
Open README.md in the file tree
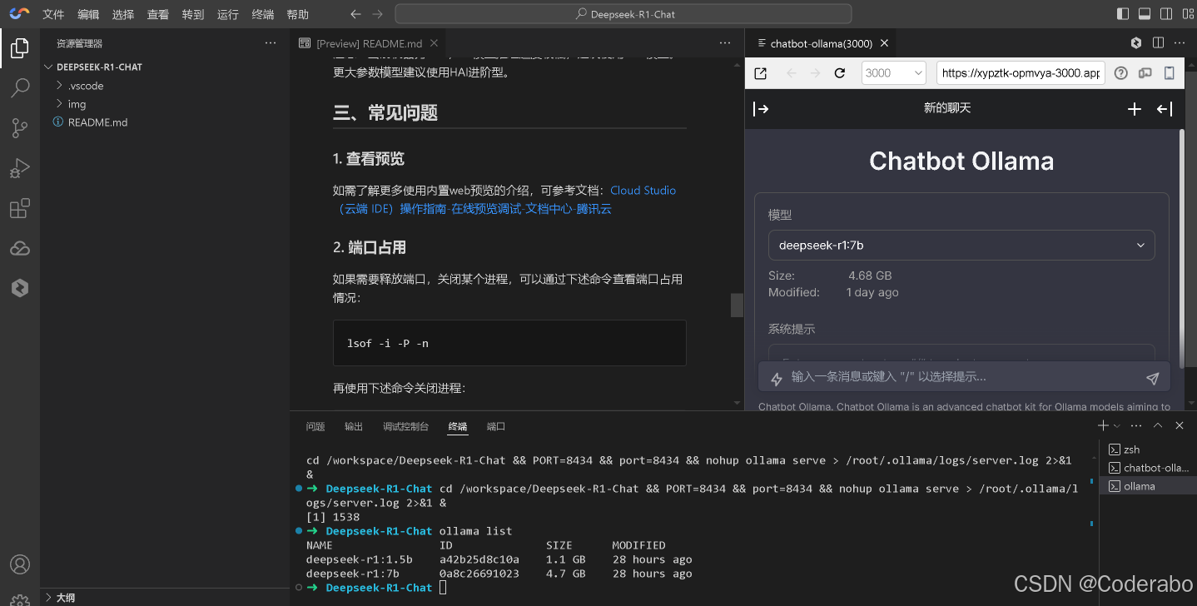97,122
